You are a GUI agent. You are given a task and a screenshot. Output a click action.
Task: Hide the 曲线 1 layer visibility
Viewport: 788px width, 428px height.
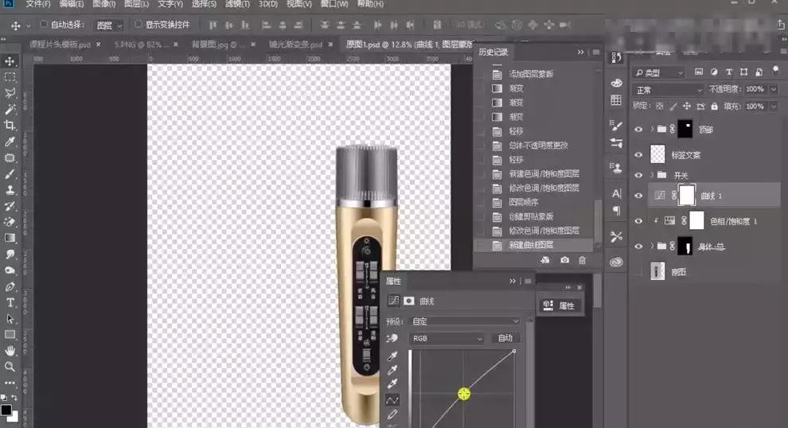tap(638, 196)
